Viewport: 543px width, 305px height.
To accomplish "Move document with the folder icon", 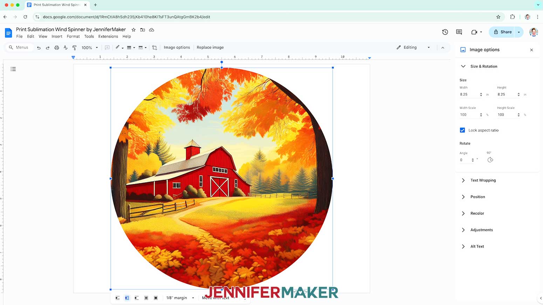I will click(143, 30).
